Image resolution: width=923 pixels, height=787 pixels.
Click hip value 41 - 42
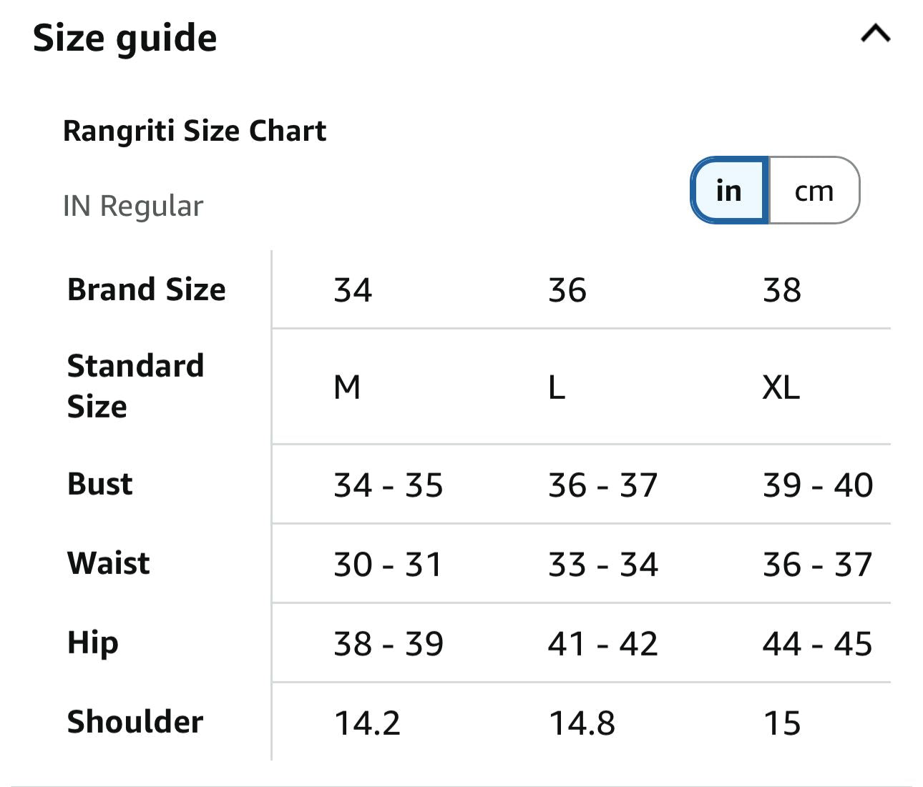pos(603,644)
